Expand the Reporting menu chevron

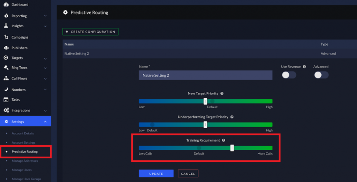45,16
